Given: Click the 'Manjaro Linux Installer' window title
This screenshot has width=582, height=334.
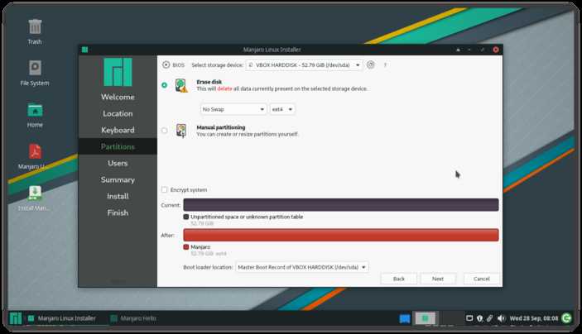Looking at the screenshot, I should tap(272, 50).
